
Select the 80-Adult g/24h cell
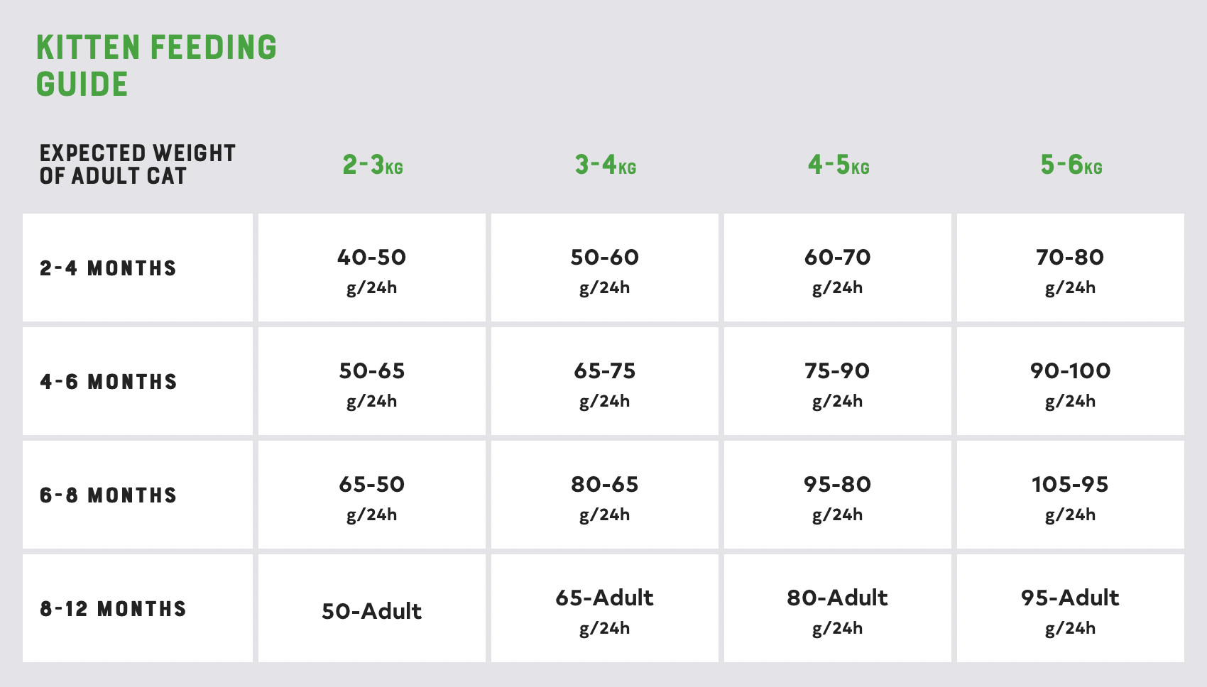(x=838, y=608)
